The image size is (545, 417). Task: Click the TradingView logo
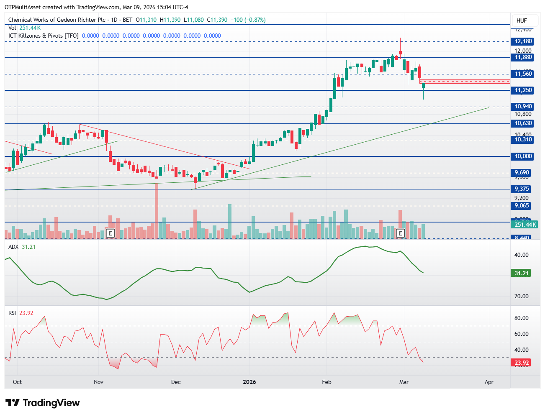point(42,403)
